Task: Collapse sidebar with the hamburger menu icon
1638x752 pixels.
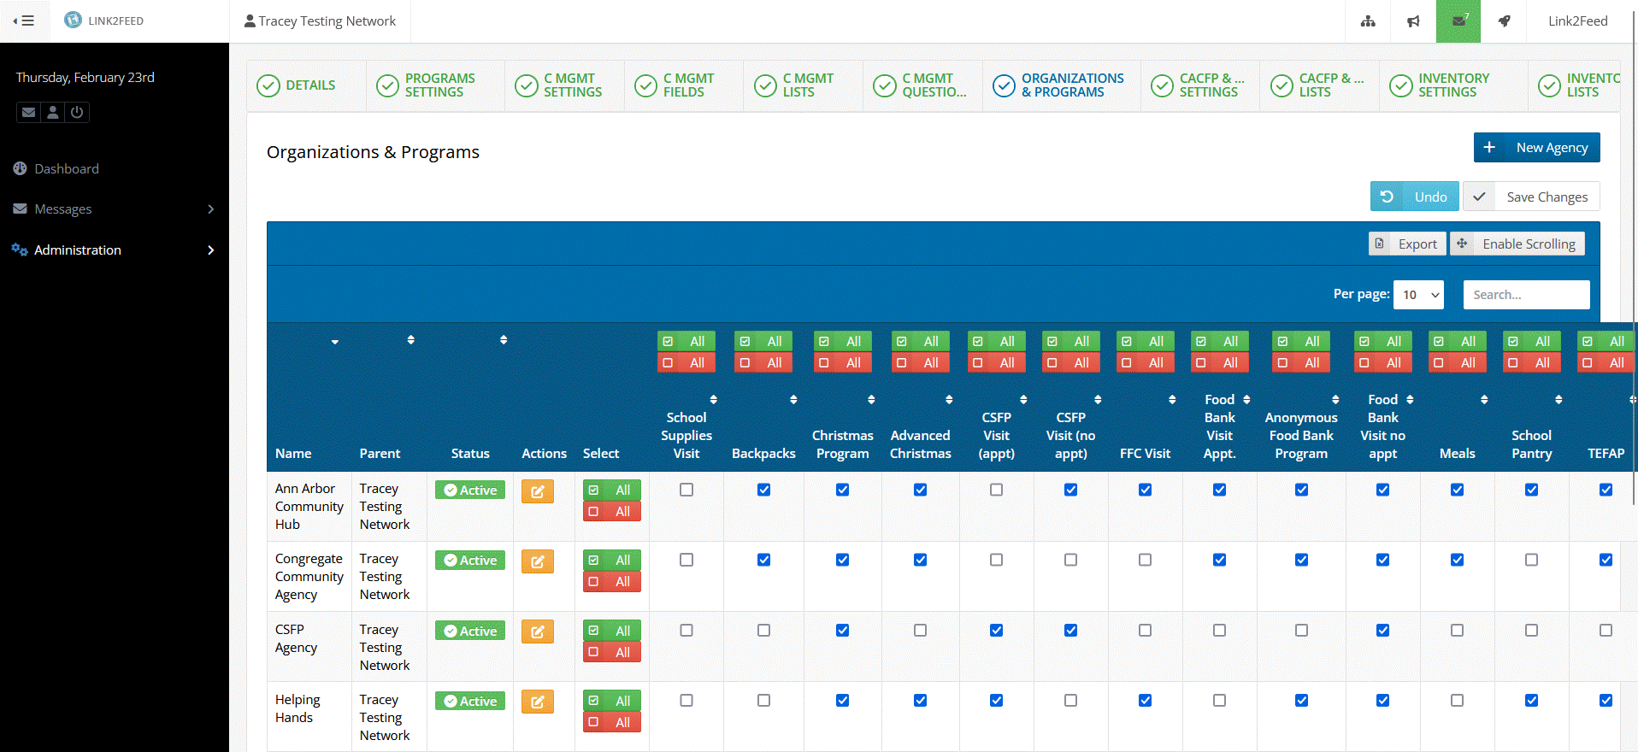Action: click(24, 21)
